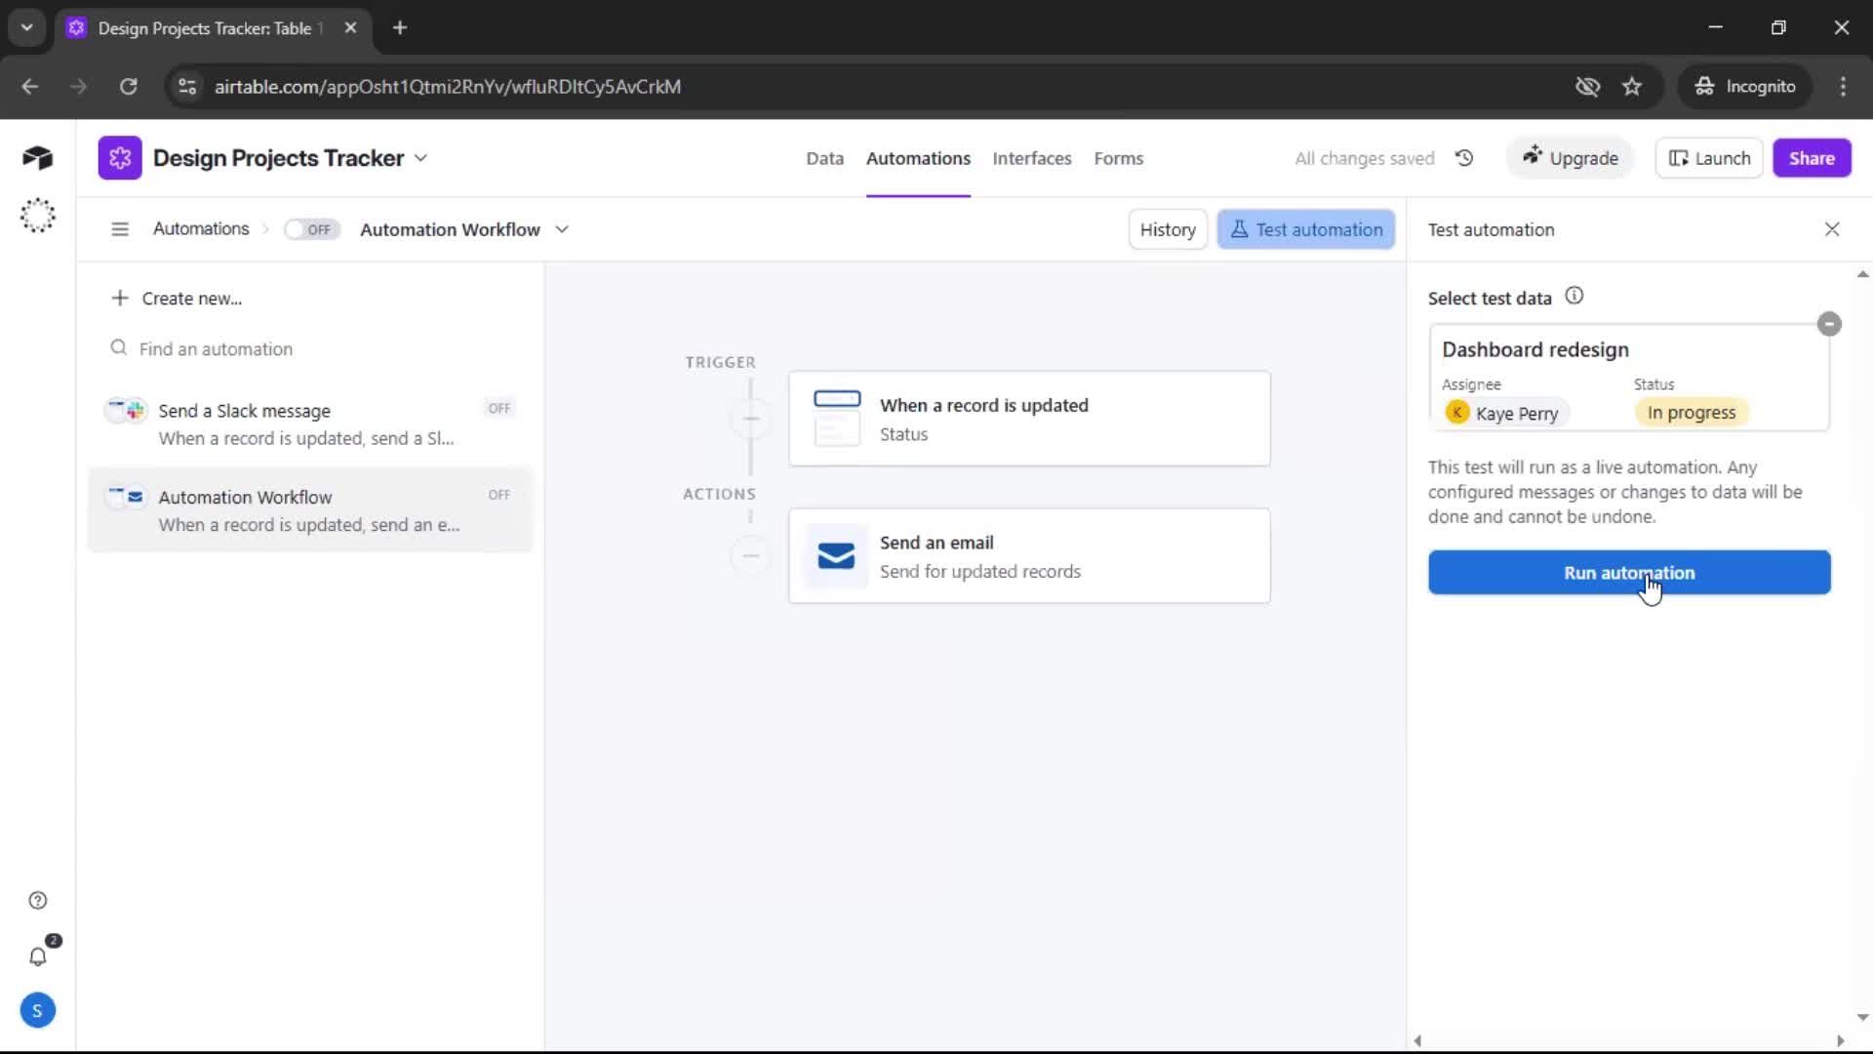Click the info icon beside Select test data

click(x=1574, y=296)
